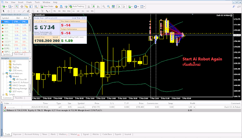The width and height of the screenshot is (242, 138).
Task: Close the open sell order with X
Action: click(x=194, y=107)
